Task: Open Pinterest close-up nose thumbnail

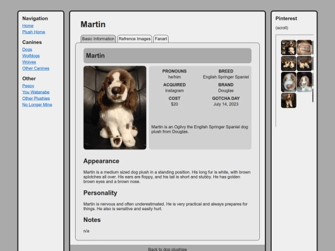Action: [x=288, y=82]
